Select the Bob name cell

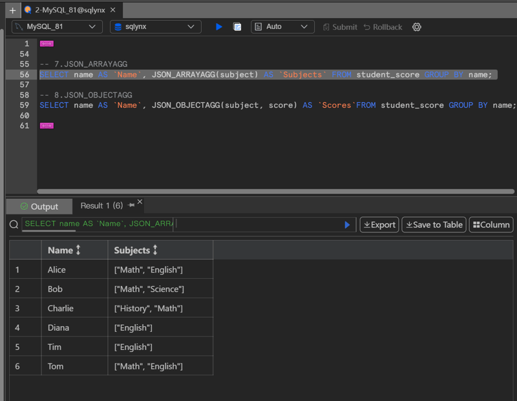point(74,289)
